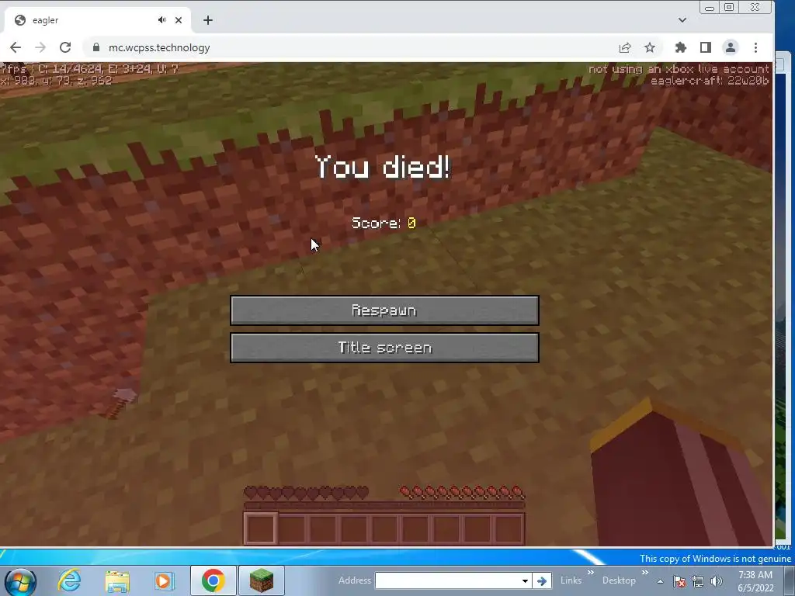This screenshot has height=596, width=795.
Task: Open Chrome profile avatar
Action: coord(730,47)
